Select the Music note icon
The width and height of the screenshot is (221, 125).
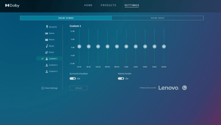47,46
